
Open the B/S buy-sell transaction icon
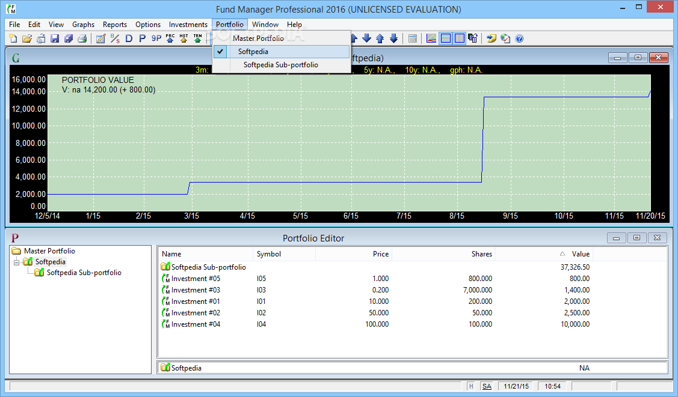click(x=114, y=39)
